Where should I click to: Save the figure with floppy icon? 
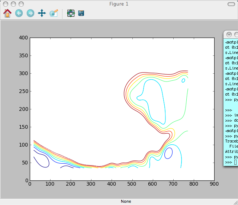click(x=81, y=13)
